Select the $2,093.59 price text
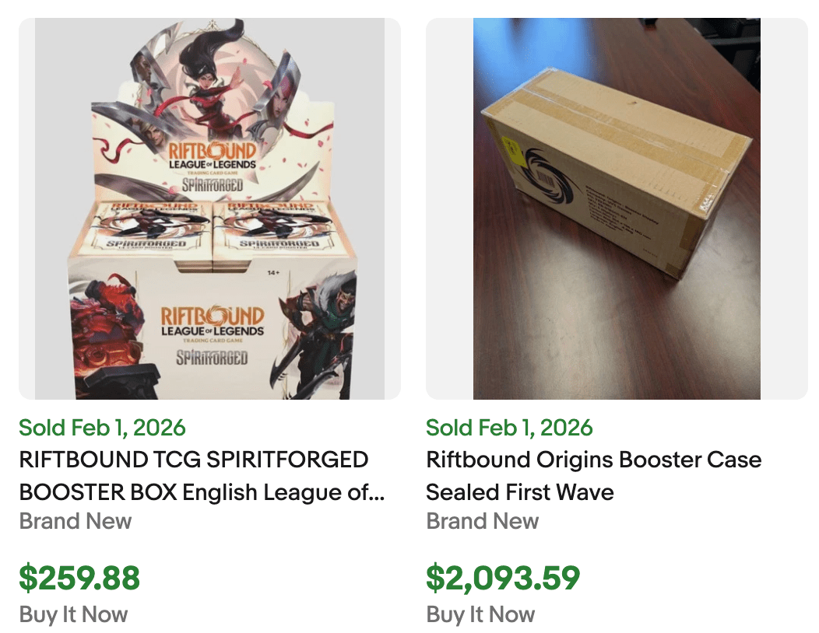819x633 pixels. click(502, 579)
